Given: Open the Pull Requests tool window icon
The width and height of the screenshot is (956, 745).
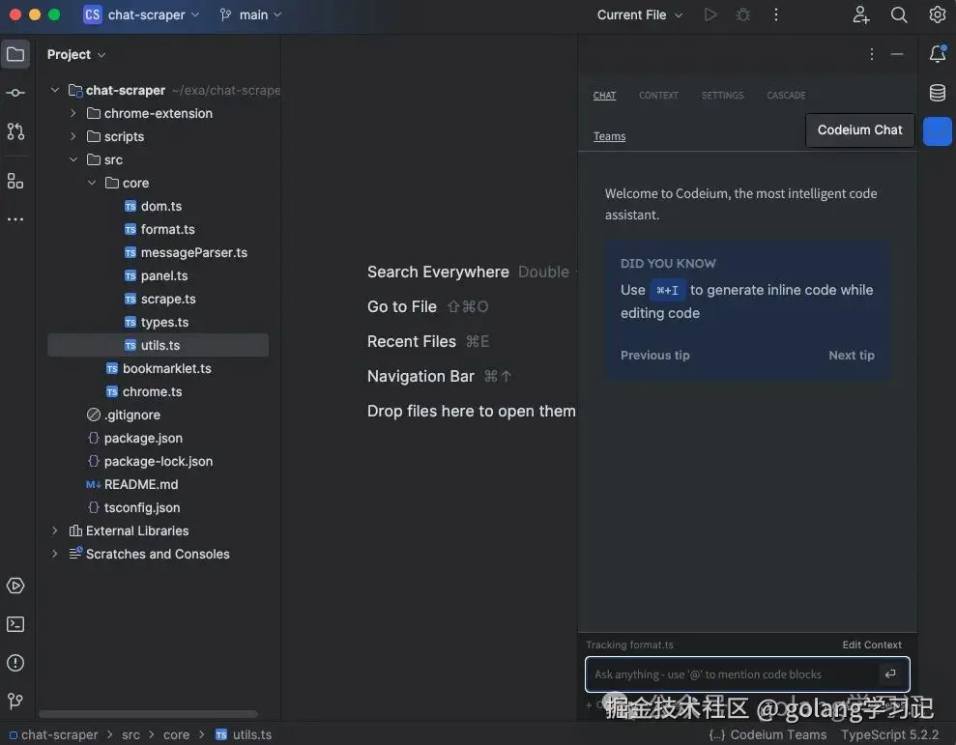Looking at the screenshot, I should click(x=15, y=131).
